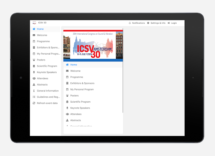Click the Home house icon in sidebar
This screenshot has height=156, width=215.
[x=34, y=29]
